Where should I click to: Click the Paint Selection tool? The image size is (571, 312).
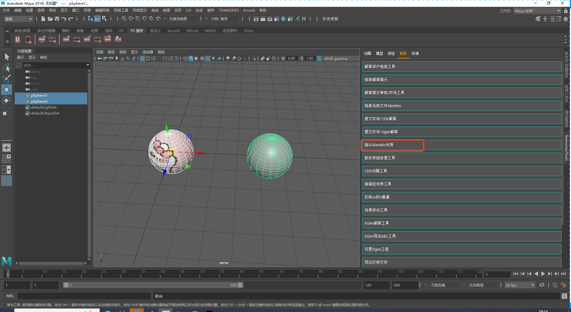7,79
